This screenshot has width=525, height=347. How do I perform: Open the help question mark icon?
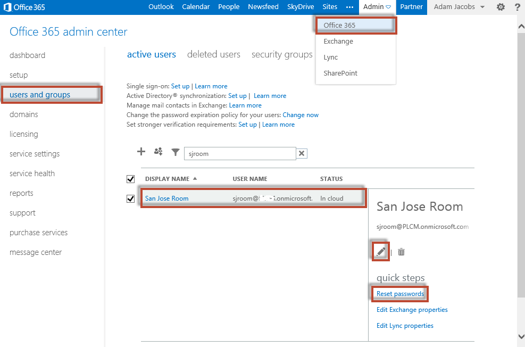pos(518,7)
